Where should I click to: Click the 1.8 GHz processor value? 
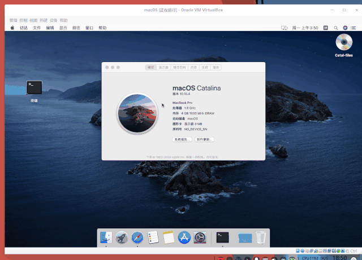[190, 108]
